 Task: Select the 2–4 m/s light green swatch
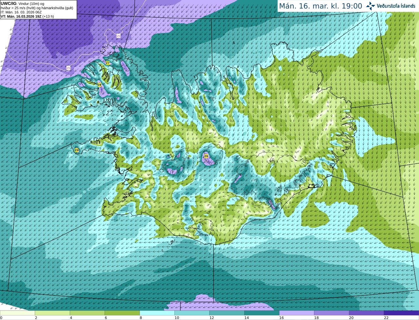click(x=52, y=313)
